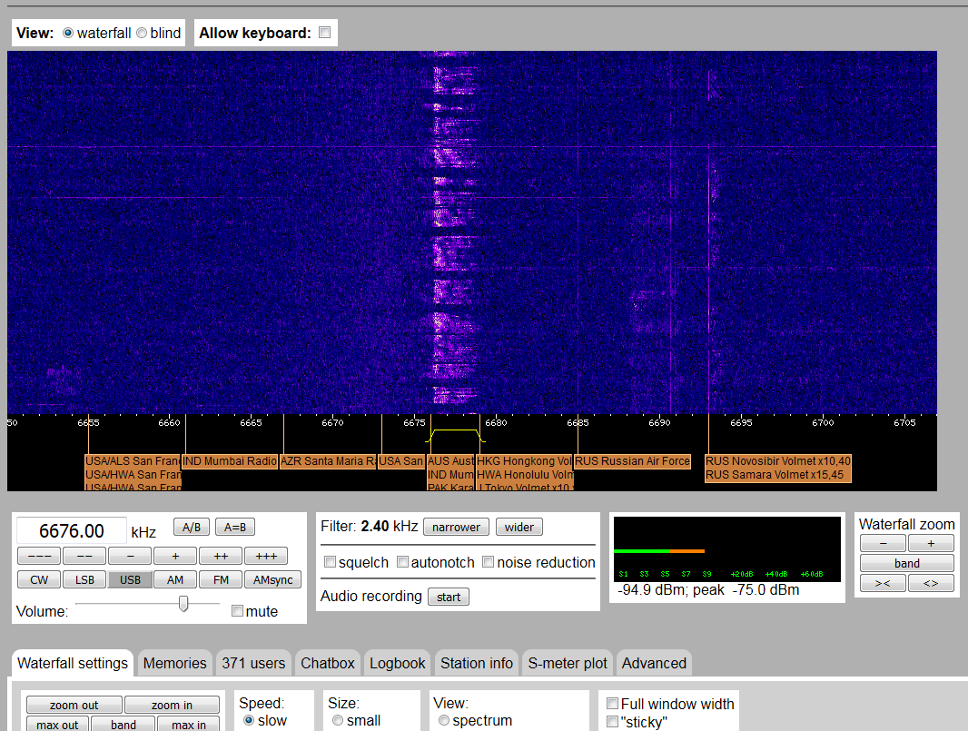The image size is (968, 731).
Task: Tune down with the −−− step button
Action: pyautogui.click(x=39, y=556)
